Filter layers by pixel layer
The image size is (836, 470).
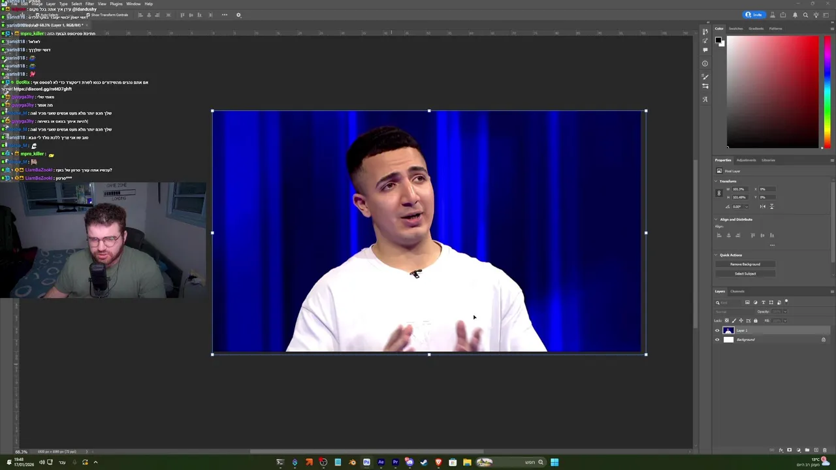(x=747, y=302)
